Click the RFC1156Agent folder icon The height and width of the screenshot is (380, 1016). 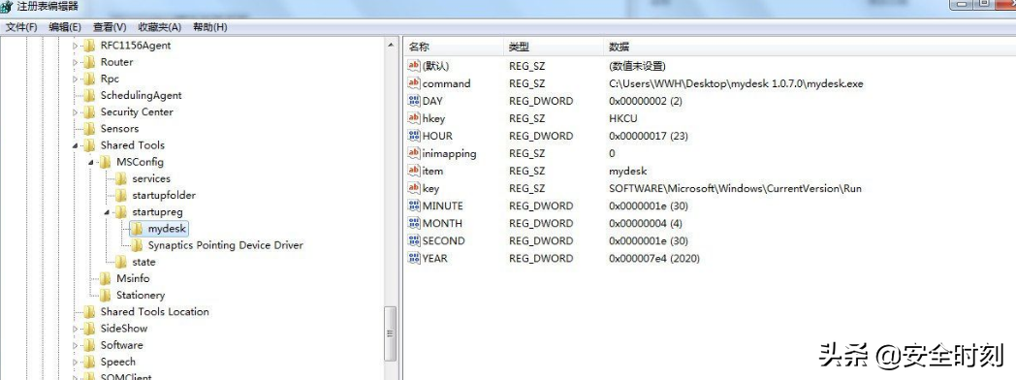tap(89, 46)
